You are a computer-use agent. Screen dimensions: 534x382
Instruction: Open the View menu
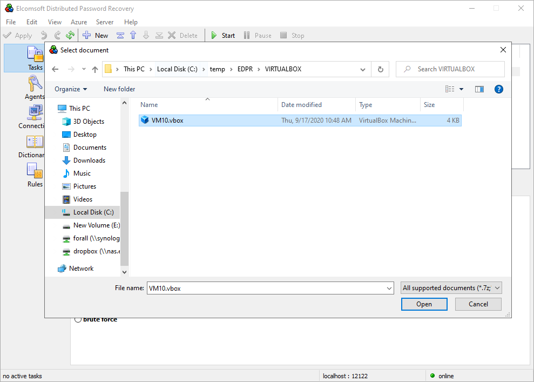coord(55,22)
